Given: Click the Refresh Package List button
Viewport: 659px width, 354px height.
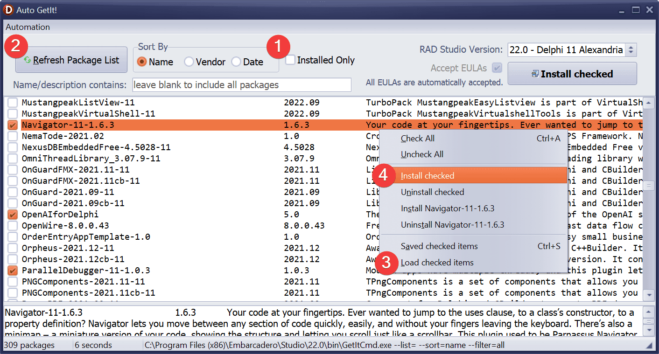Looking at the screenshot, I should [x=71, y=60].
